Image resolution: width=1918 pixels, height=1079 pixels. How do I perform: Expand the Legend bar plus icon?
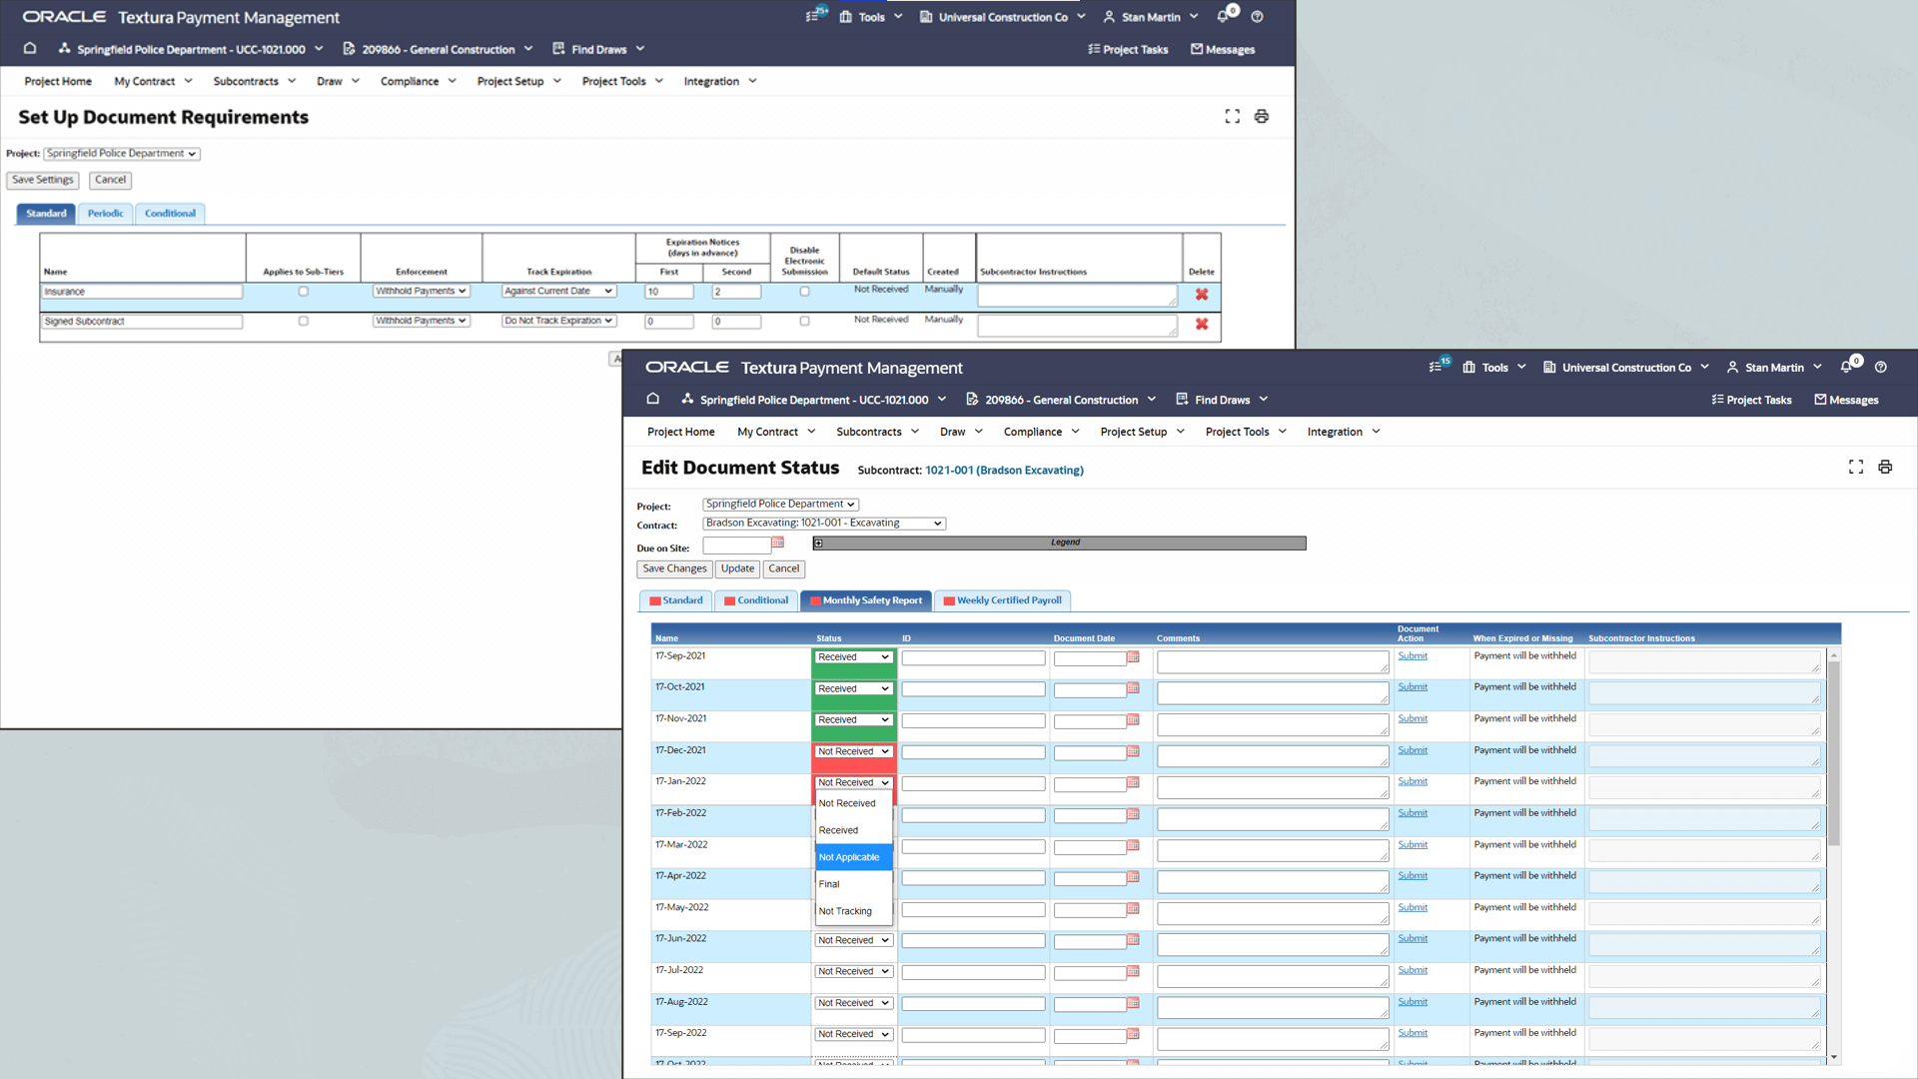coord(818,543)
